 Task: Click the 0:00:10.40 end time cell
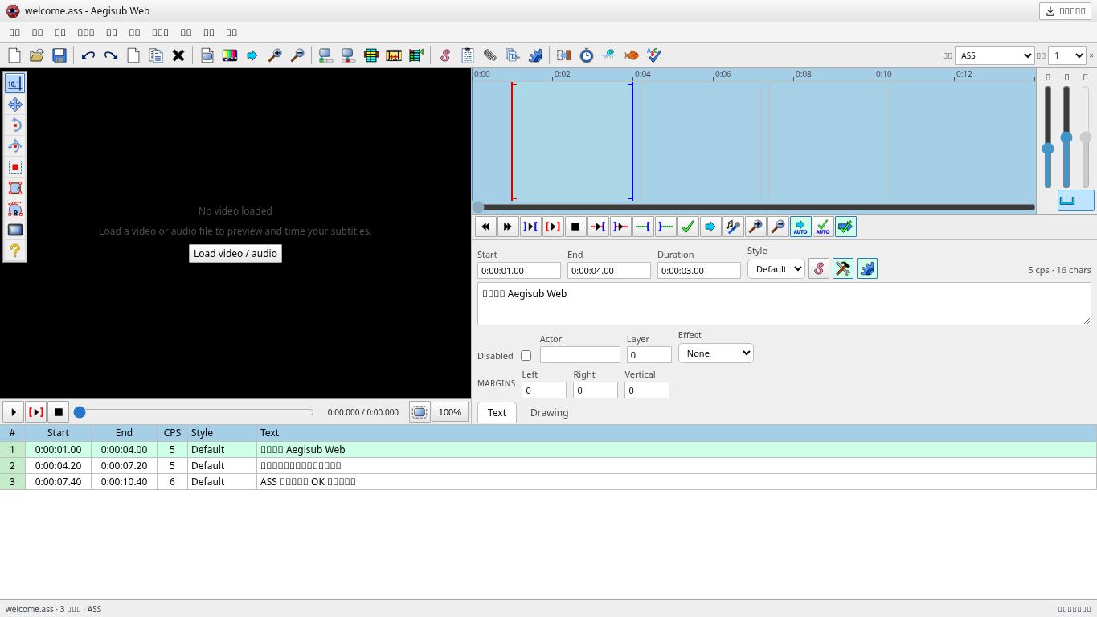pyautogui.click(x=124, y=481)
